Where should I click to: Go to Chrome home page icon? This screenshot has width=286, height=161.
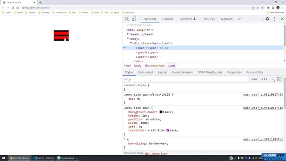coord(17,8)
